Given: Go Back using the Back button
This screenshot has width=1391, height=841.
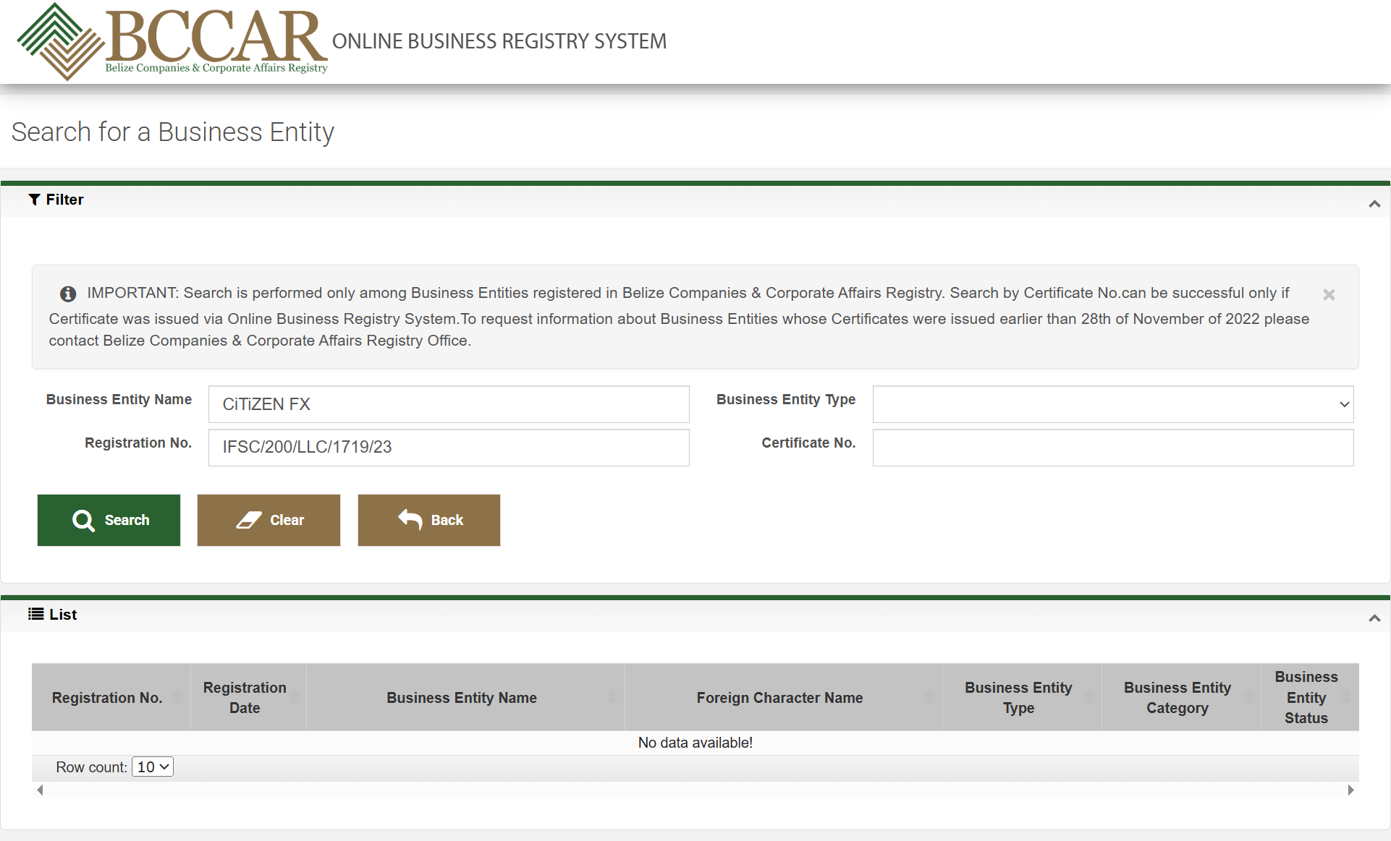Looking at the screenshot, I should pos(429,520).
